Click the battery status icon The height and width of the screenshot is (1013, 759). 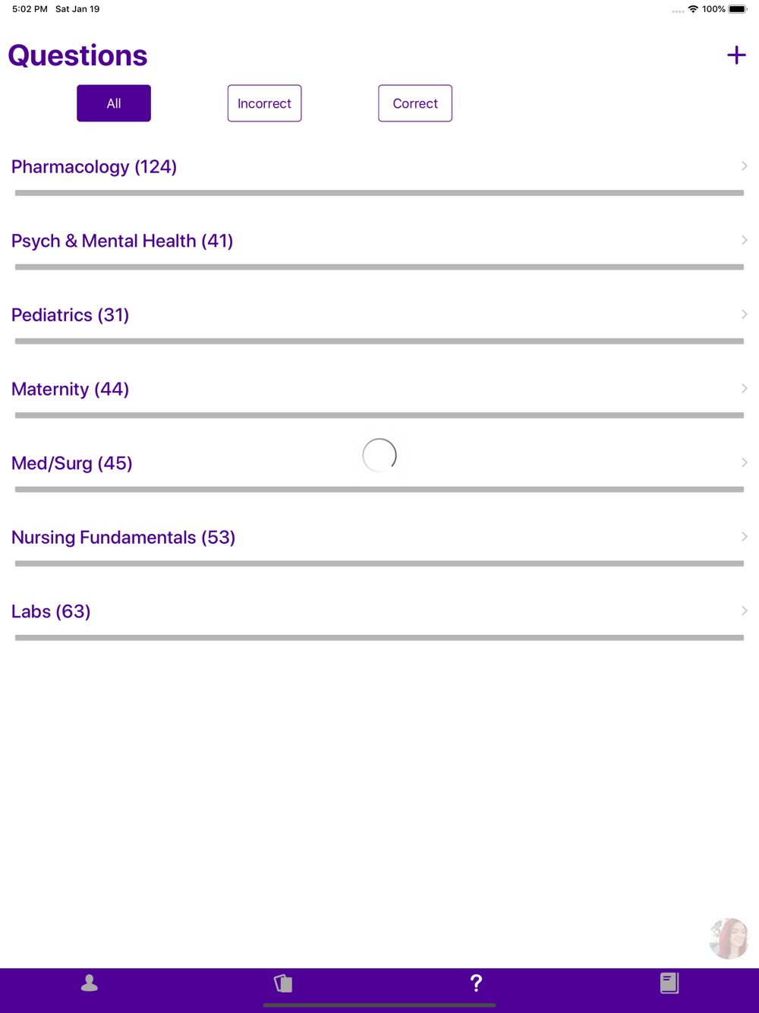(738, 9)
